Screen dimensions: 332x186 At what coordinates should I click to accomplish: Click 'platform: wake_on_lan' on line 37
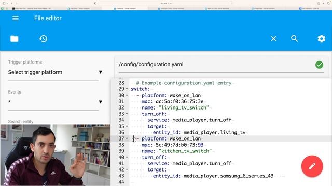[171, 138]
